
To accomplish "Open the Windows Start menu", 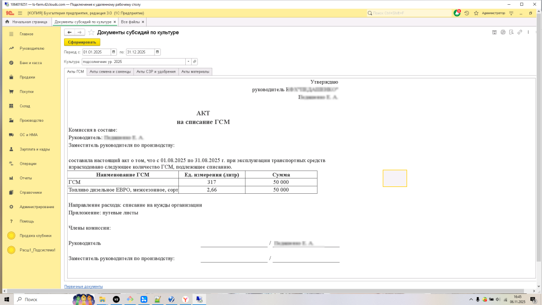I will coord(6,299).
